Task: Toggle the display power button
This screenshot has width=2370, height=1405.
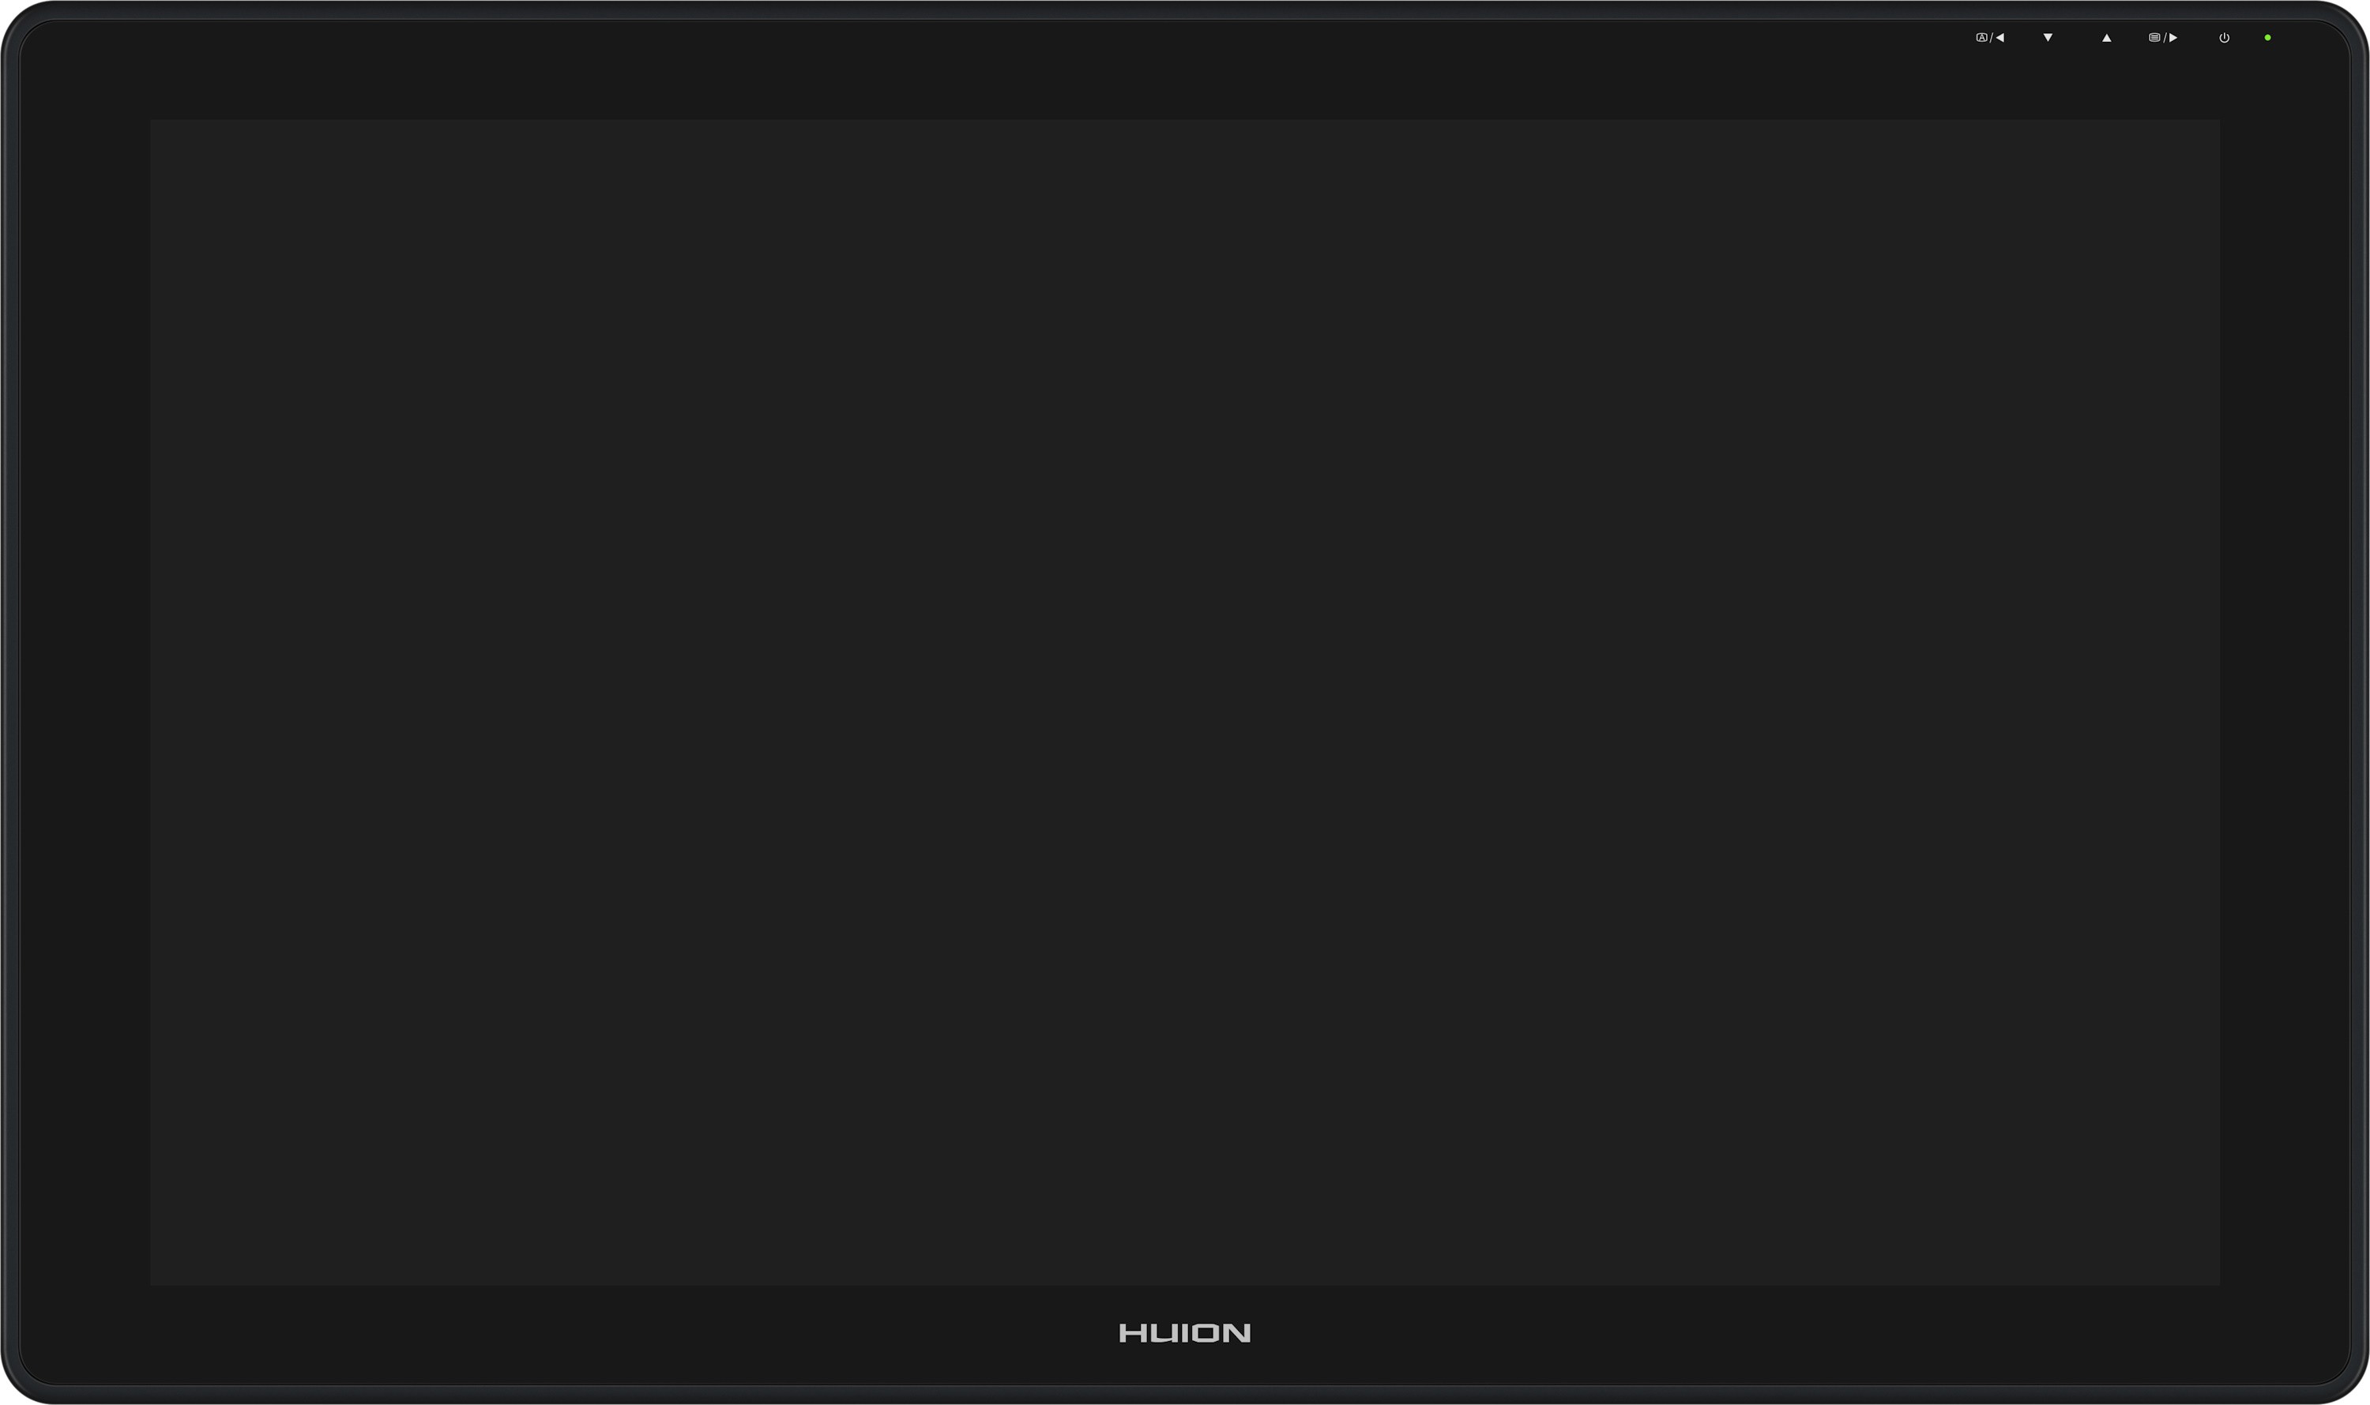Action: pyautogui.click(x=2224, y=38)
